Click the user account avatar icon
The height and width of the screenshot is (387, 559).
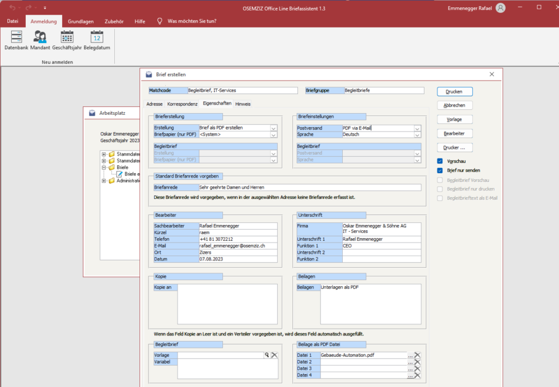click(501, 8)
